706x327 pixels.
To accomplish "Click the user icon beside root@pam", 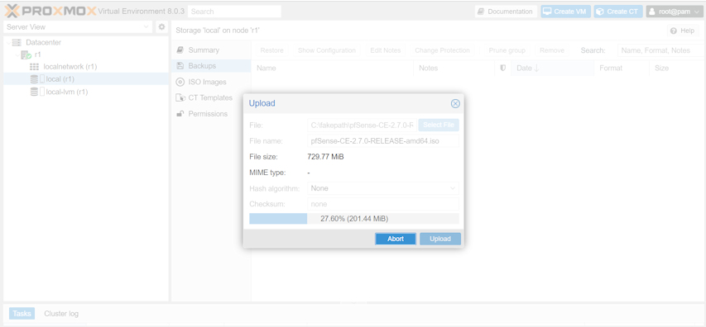I will (652, 12).
